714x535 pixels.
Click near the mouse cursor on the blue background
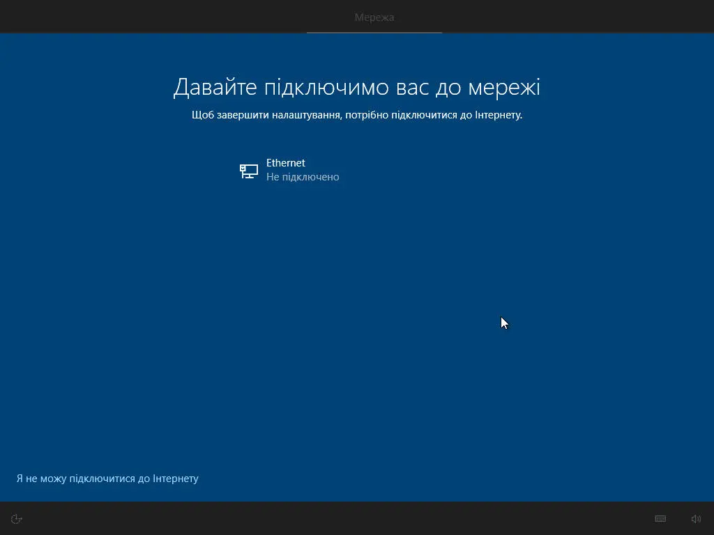[x=503, y=323]
